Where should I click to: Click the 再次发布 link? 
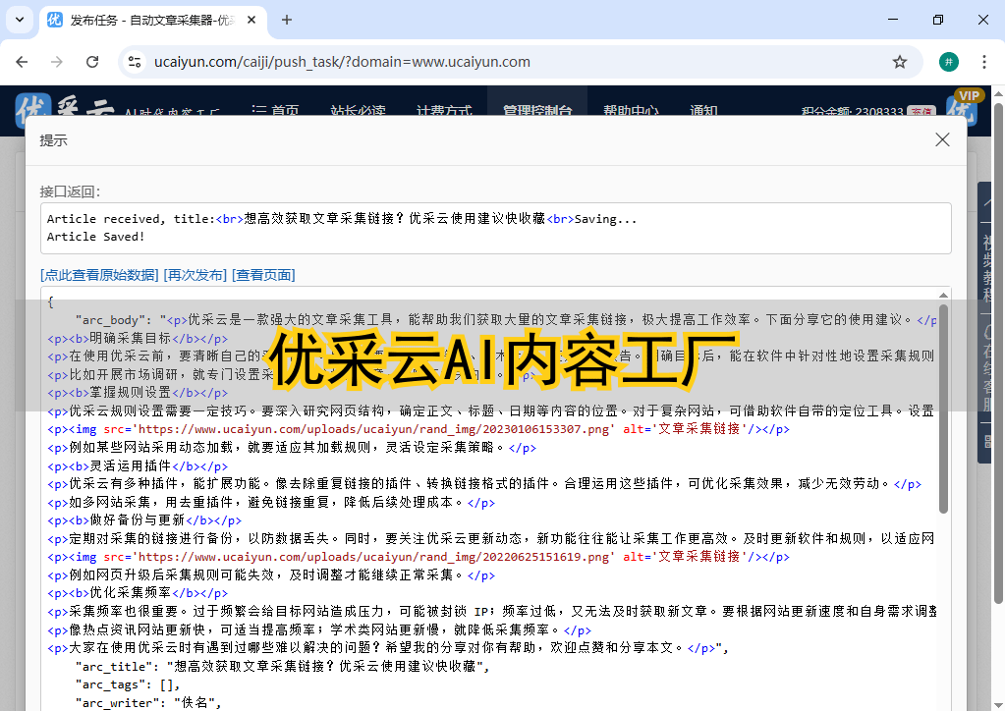195,275
